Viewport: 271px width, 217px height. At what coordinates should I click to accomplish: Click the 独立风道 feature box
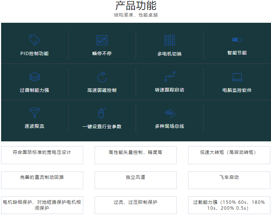136,180
